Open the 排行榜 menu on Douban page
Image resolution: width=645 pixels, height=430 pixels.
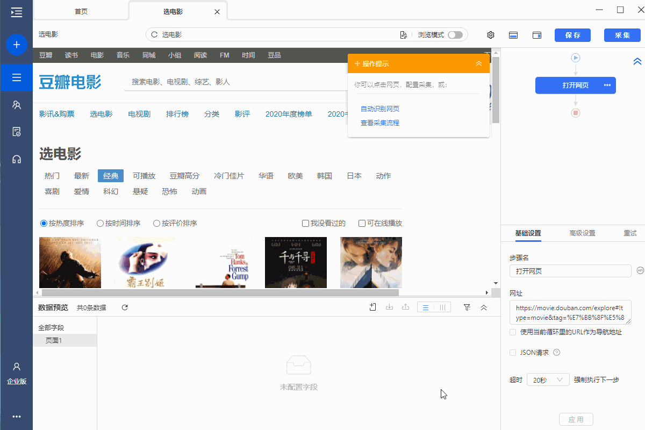click(177, 114)
